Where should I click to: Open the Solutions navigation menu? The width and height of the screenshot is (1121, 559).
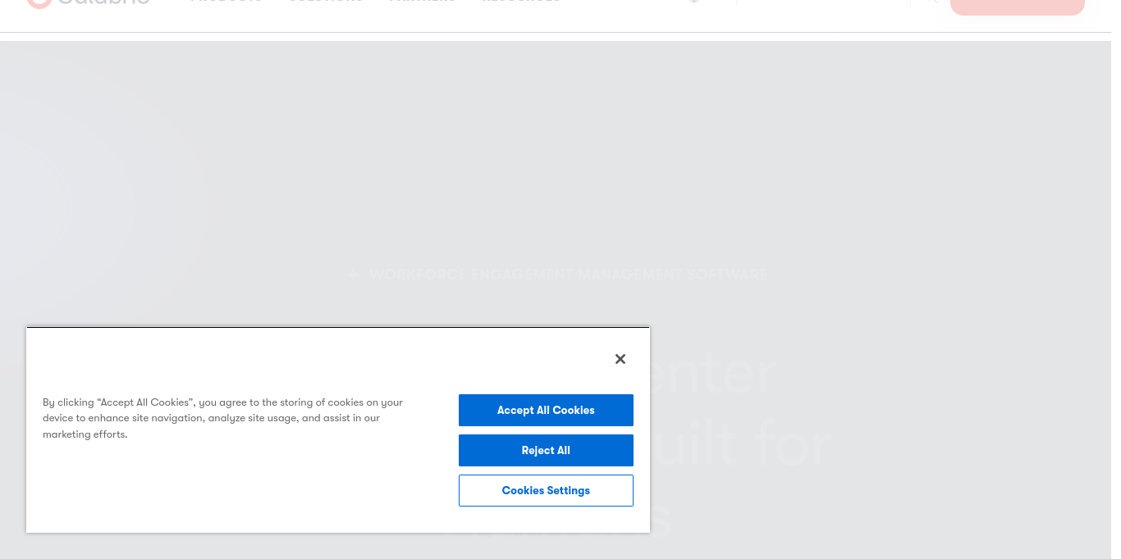coord(325,2)
